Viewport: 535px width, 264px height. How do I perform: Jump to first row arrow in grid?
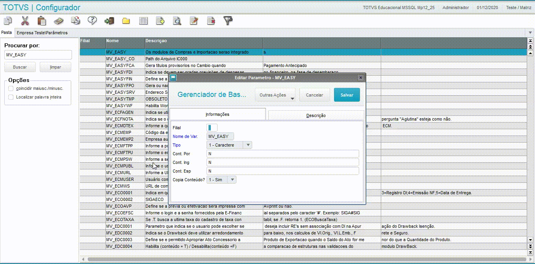(530, 41)
